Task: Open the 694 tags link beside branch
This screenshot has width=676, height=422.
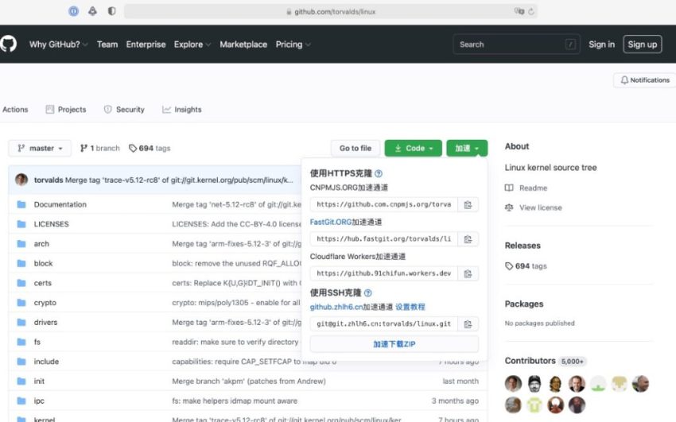Action: (x=150, y=148)
